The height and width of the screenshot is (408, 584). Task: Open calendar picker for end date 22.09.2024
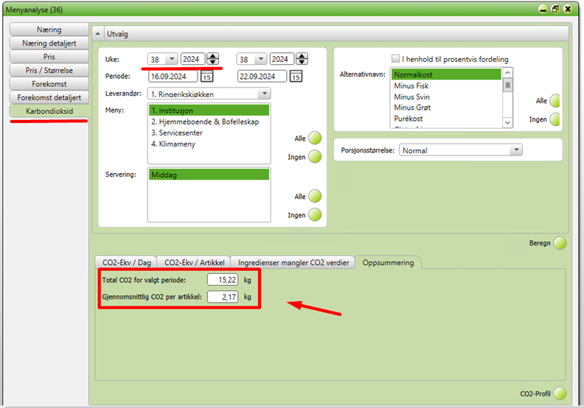tap(296, 77)
